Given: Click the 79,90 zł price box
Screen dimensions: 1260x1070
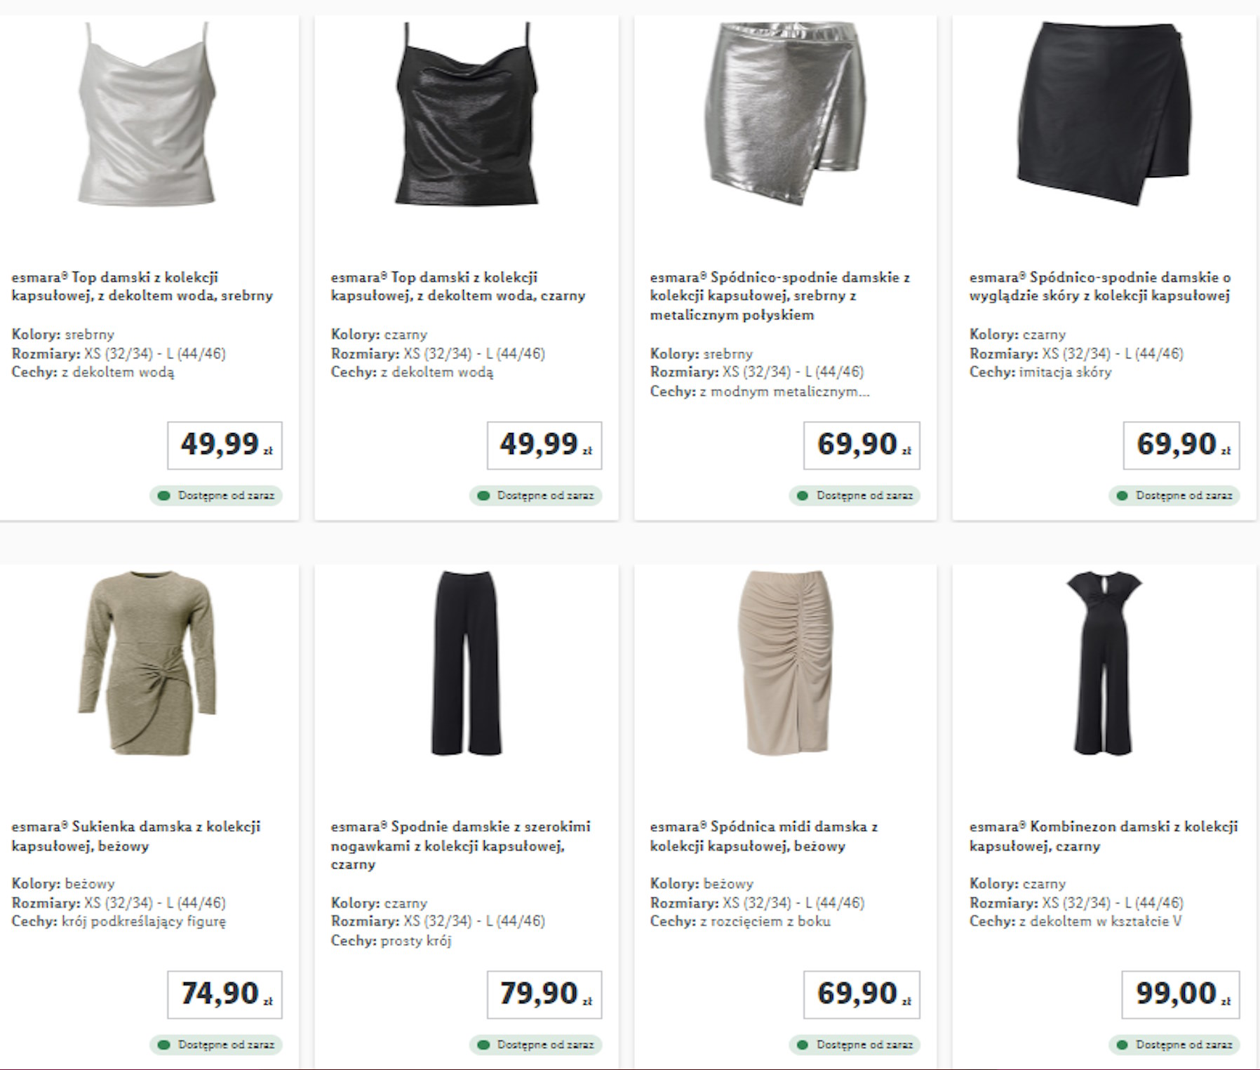Looking at the screenshot, I should [544, 994].
